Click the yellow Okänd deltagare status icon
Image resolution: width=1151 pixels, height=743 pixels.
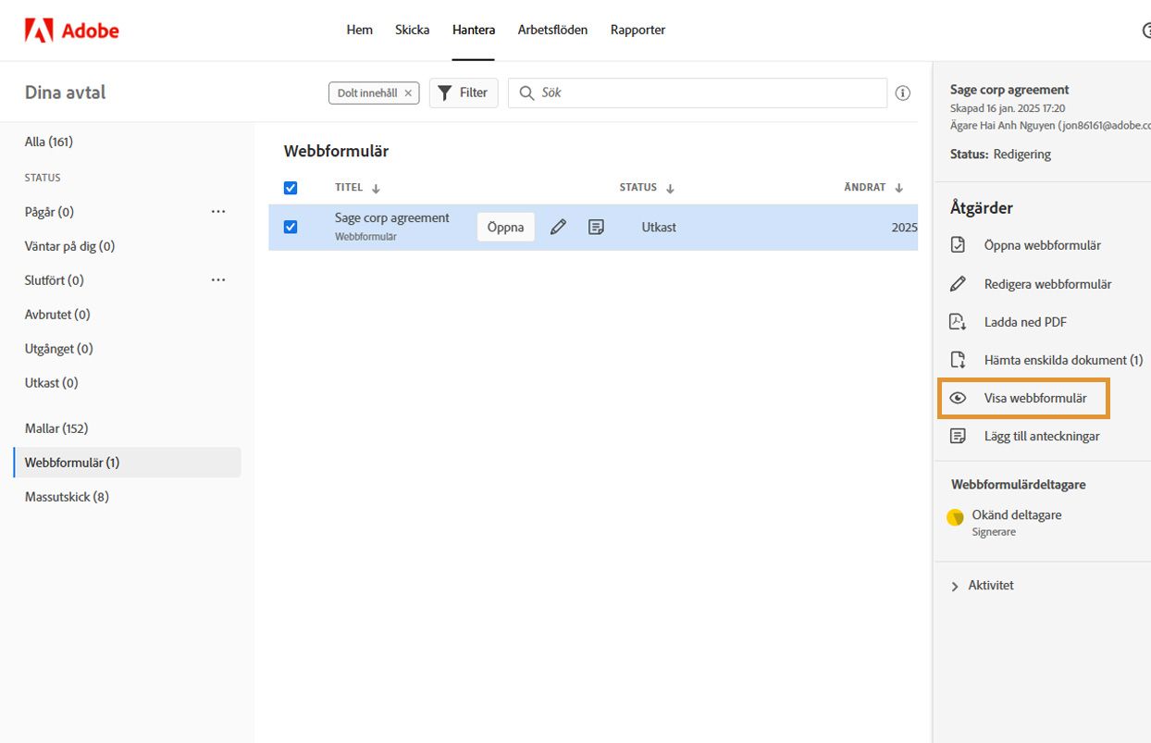(956, 517)
